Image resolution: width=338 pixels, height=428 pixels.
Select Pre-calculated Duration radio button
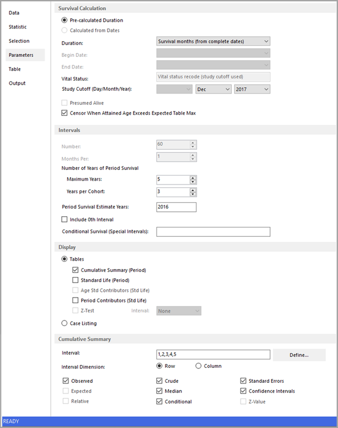point(65,20)
